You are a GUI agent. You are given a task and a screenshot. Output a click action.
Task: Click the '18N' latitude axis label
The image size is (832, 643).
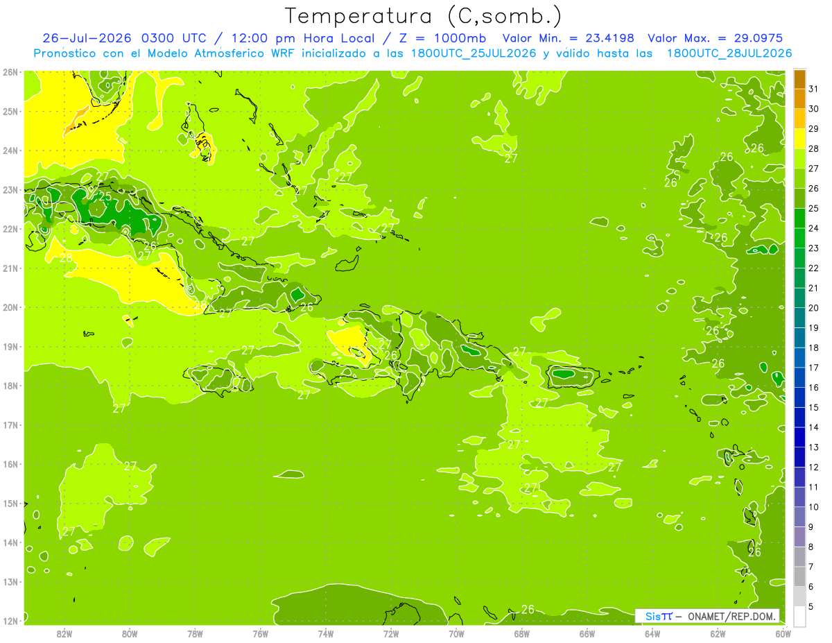tap(10, 386)
